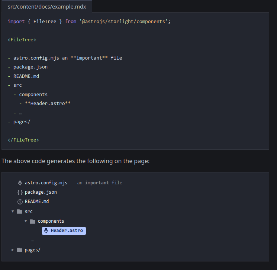This screenshot has height=270, width=277.
Task: Select the astro.config.mjs file name
Action: [46, 183]
